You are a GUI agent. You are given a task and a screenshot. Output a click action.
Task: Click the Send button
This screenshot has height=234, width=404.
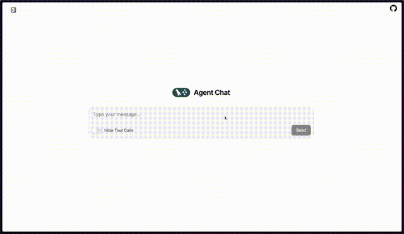(x=301, y=130)
